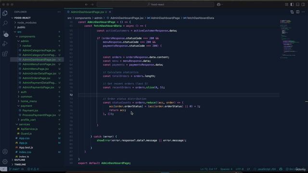The width and height of the screenshot is (308, 173).
Task: Click the Explorer more actions ellipsis
Action: [x=59, y=12]
